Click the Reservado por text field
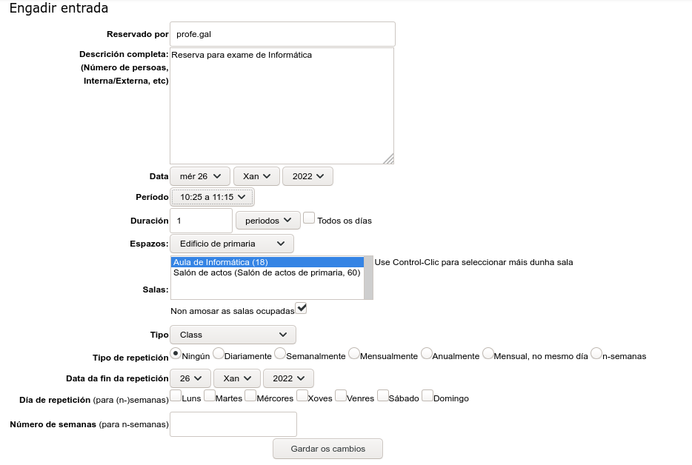The image size is (692, 465). click(282, 34)
